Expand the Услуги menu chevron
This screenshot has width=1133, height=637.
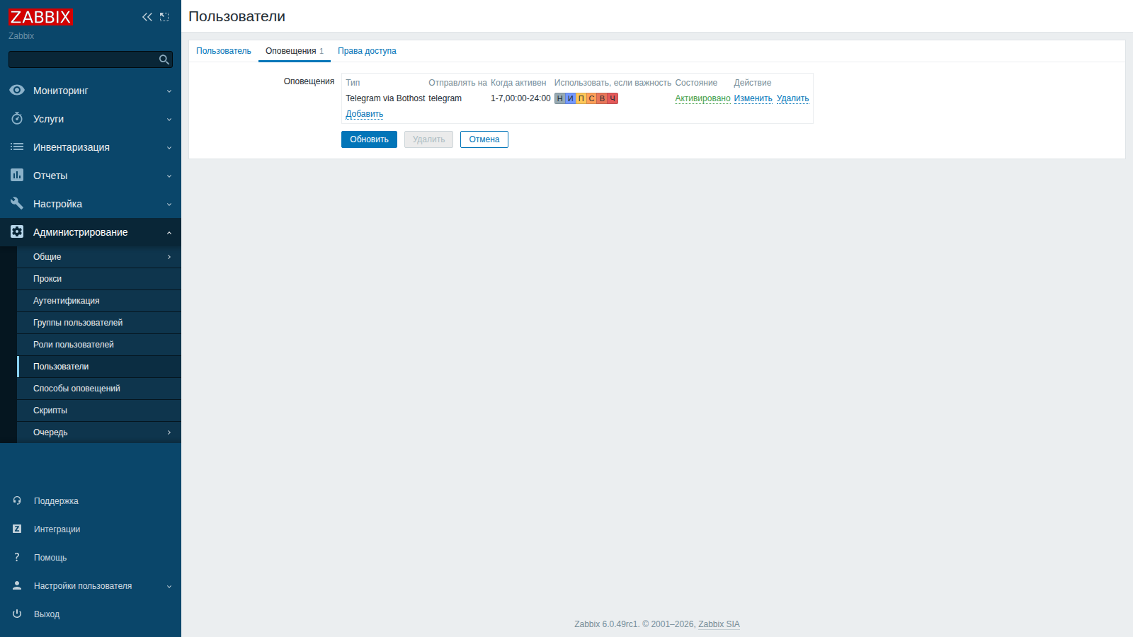[169, 119]
